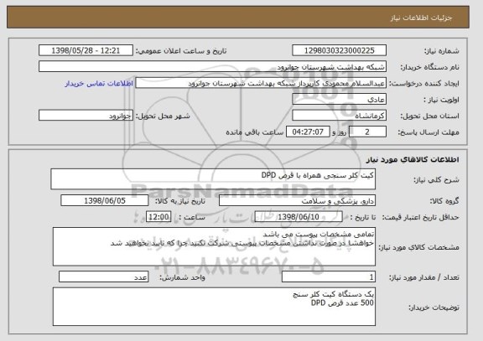Click the header title جزئیات اطلاعات نیاز
The image size is (483, 341).
click(x=421, y=18)
